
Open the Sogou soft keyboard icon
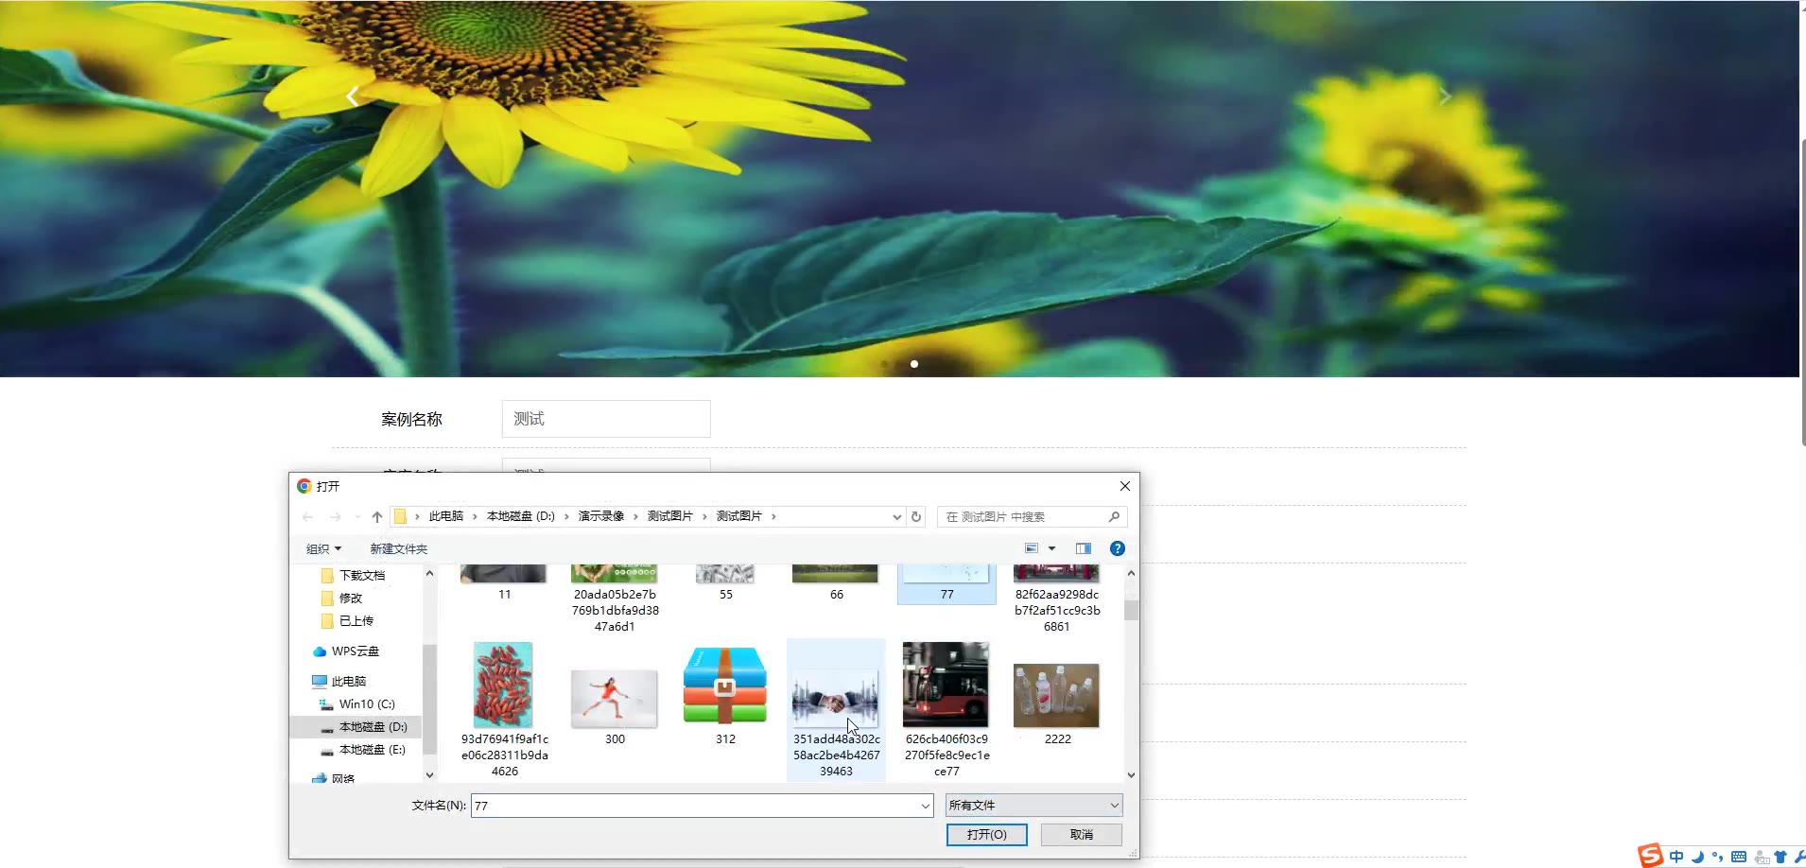pos(1739,857)
